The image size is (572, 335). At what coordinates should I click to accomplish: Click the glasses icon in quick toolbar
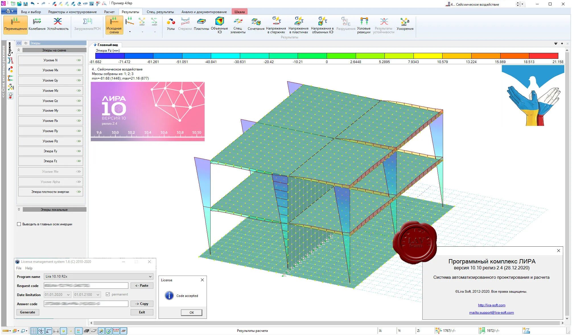click(x=85, y=4)
